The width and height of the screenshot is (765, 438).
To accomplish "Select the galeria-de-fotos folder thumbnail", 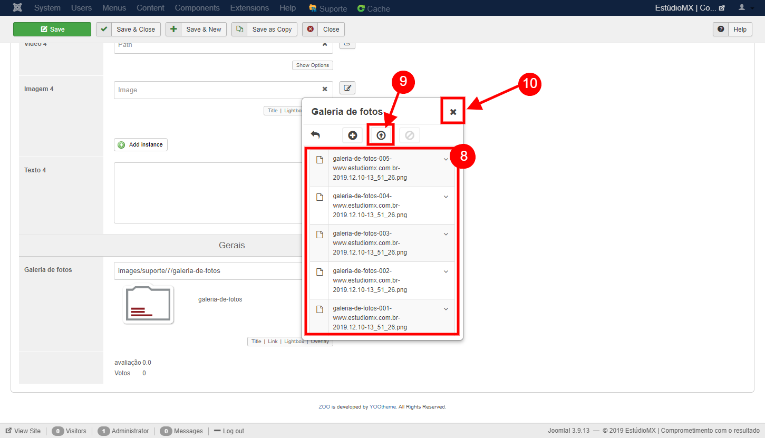I will (x=148, y=305).
